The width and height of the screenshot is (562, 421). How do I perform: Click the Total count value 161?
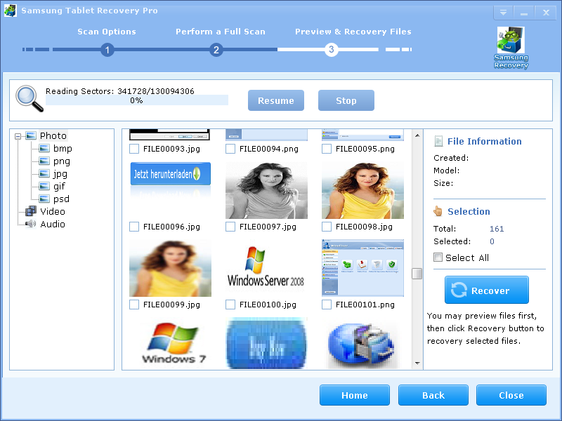497,229
